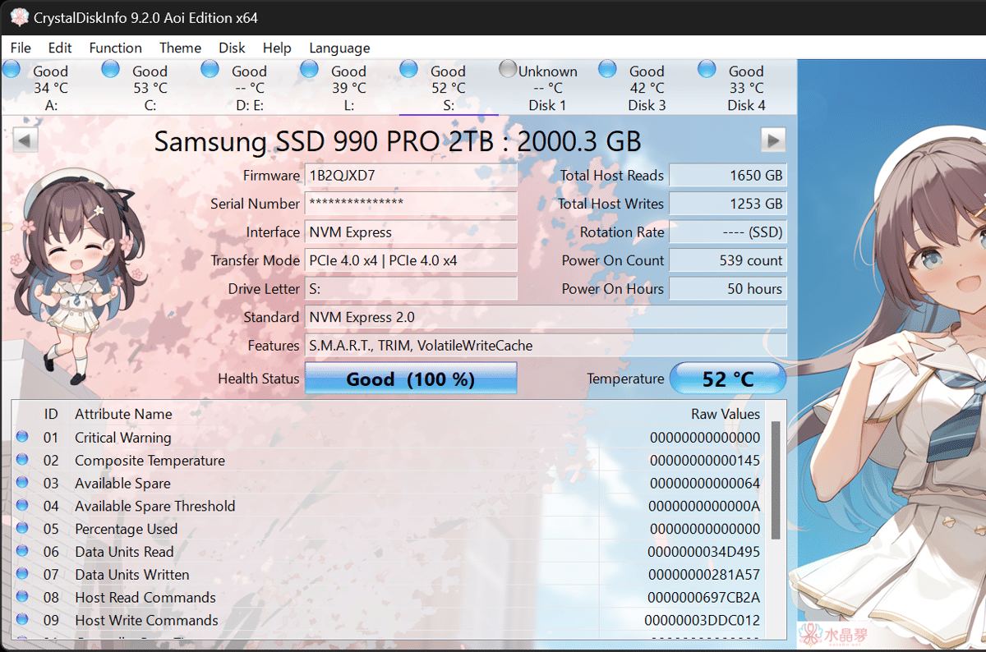Click the gray Unknown Disk 1 orb
The image size is (986, 652).
pos(509,69)
